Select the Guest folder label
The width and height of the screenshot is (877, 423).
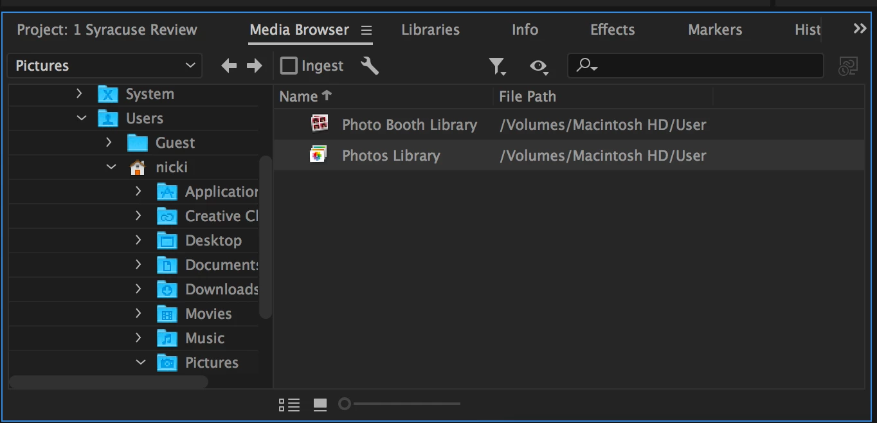[x=175, y=143]
